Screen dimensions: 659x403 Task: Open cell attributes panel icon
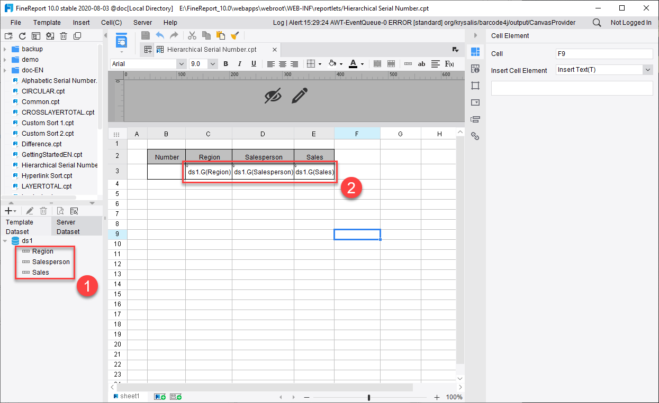coord(475,68)
